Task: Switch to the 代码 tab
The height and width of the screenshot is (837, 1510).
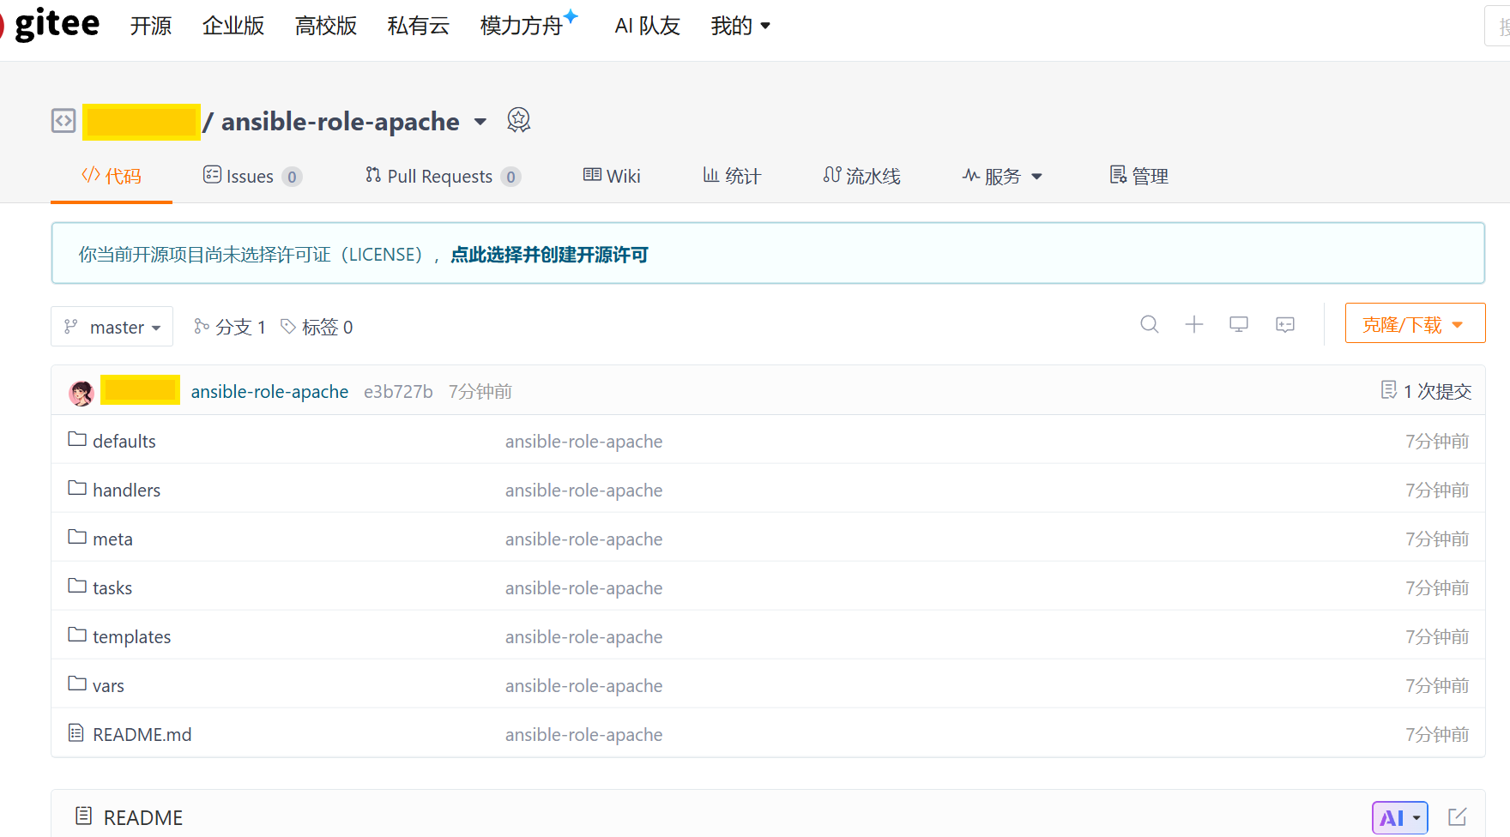Action: pos(112,177)
